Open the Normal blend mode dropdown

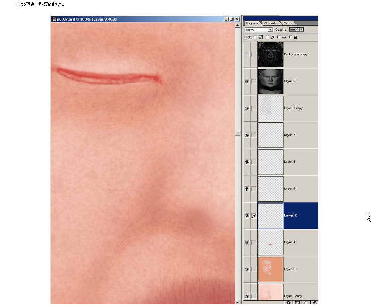tap(259, 30)
